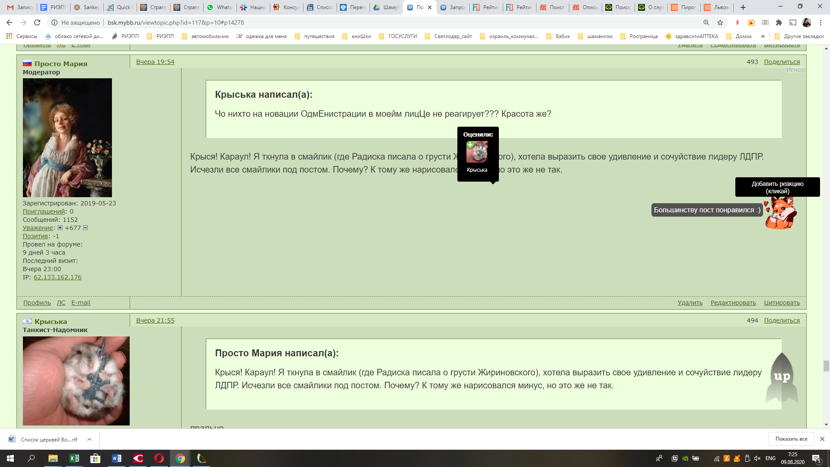The image size is (830, 467).
Task: Open Chrome three-dot menu
Action: 820,22
